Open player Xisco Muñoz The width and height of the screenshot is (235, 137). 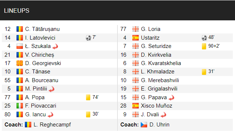click(157, 106)
